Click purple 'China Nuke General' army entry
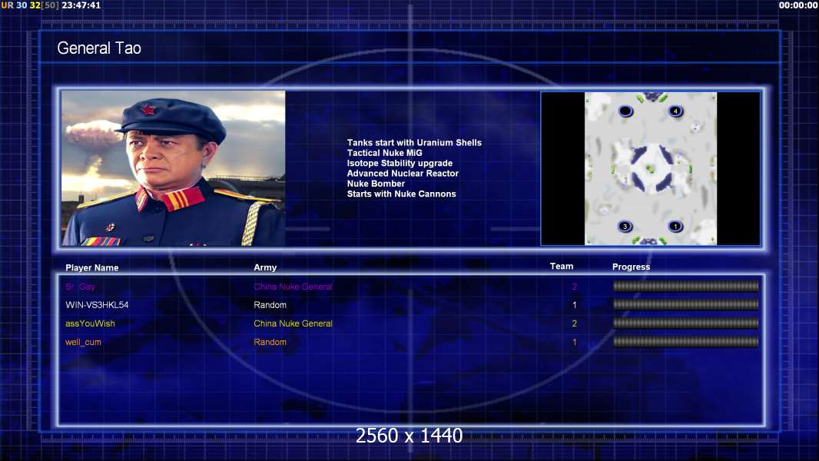The width and height of the screenshot is (819, 461). coord(293,287)
